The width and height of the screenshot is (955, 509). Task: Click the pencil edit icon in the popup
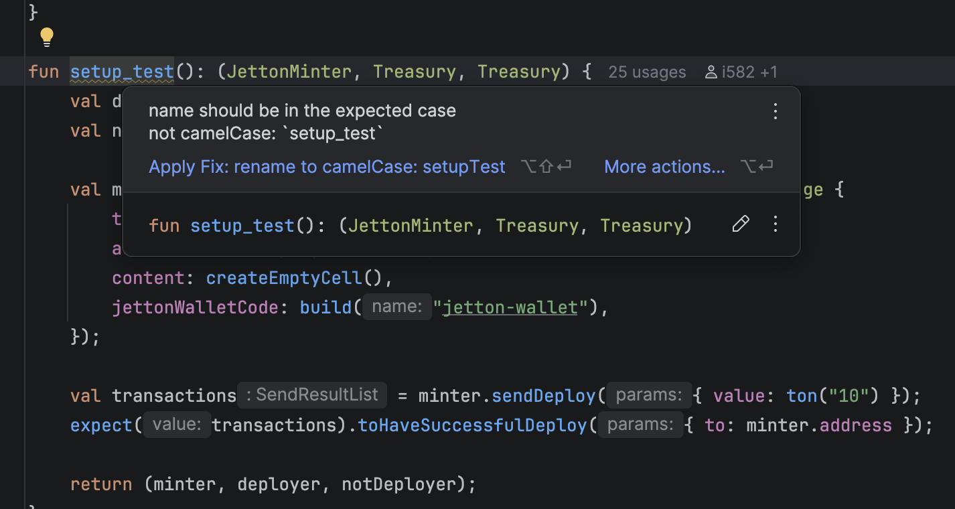tap(740, 224)
